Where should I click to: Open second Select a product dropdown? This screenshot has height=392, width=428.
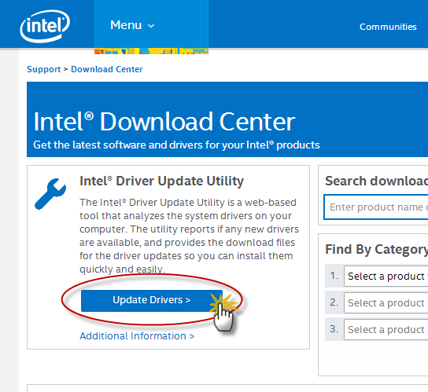click(386, 302)
